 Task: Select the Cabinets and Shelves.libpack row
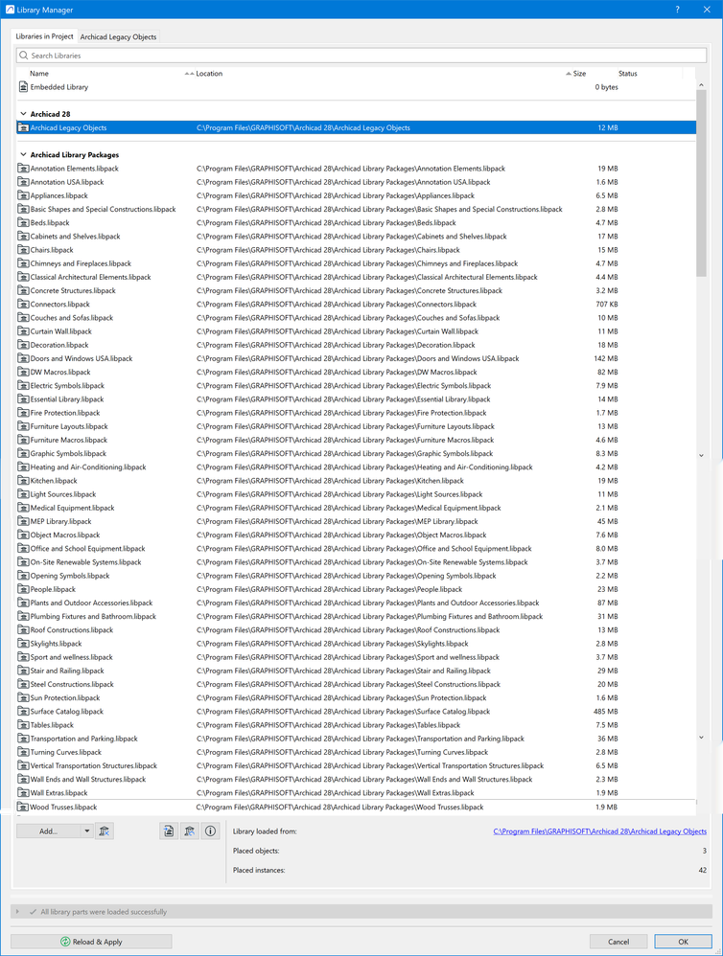(x=357, y=237)
